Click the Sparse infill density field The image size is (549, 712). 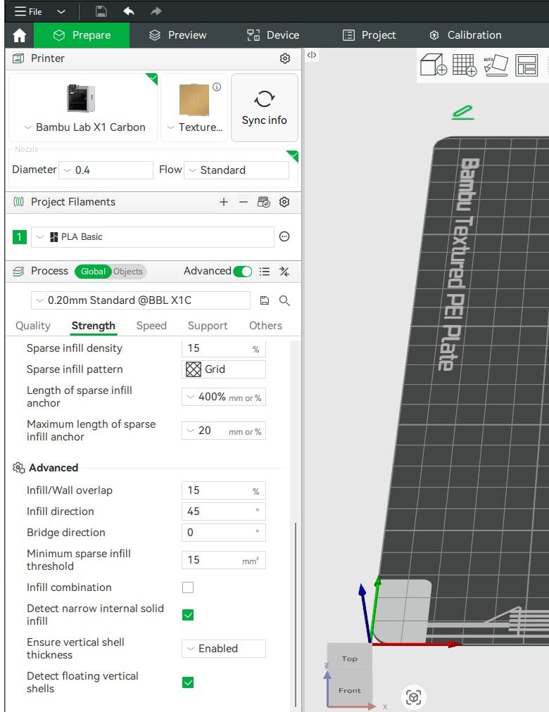point(223,349)
